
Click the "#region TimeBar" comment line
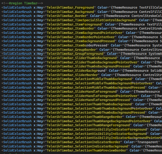(22, 3)
